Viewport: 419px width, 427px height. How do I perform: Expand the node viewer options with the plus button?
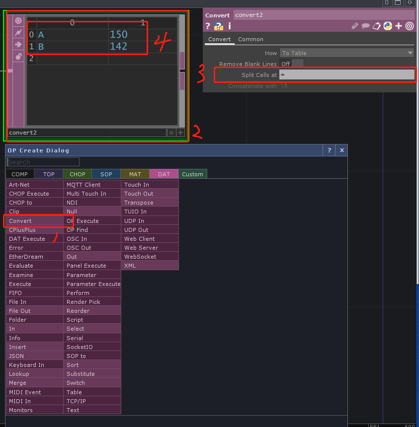click(x=180, y=133)
